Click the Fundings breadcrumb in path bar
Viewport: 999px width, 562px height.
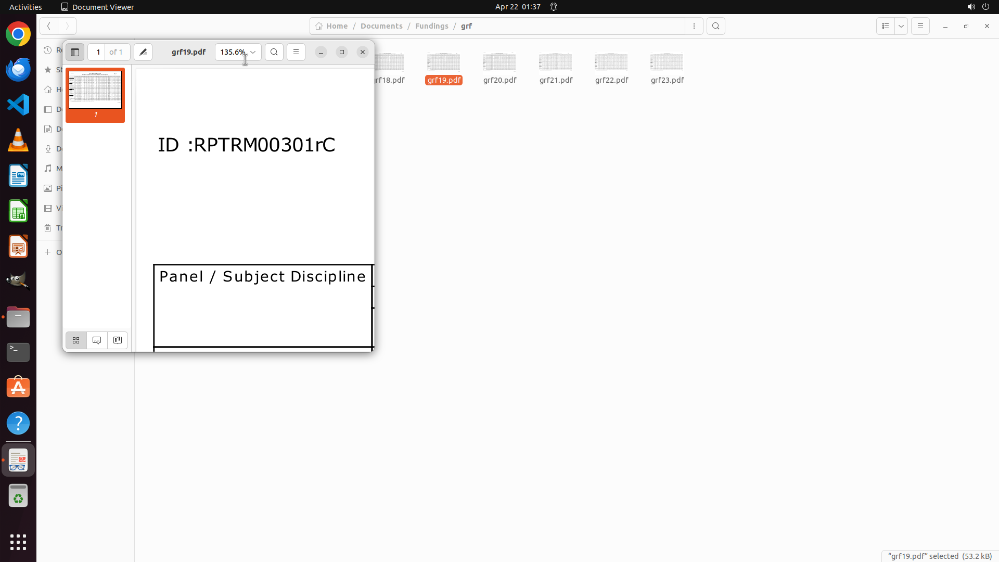[431, 26]
